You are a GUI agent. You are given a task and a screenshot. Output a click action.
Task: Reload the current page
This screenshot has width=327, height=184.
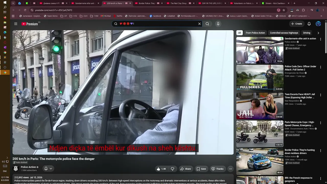[x=25, y=10]
